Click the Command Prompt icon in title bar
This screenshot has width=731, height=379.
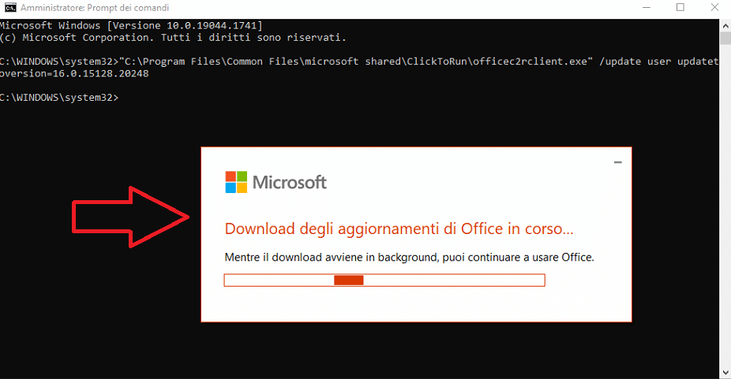(x=10, y=7)
